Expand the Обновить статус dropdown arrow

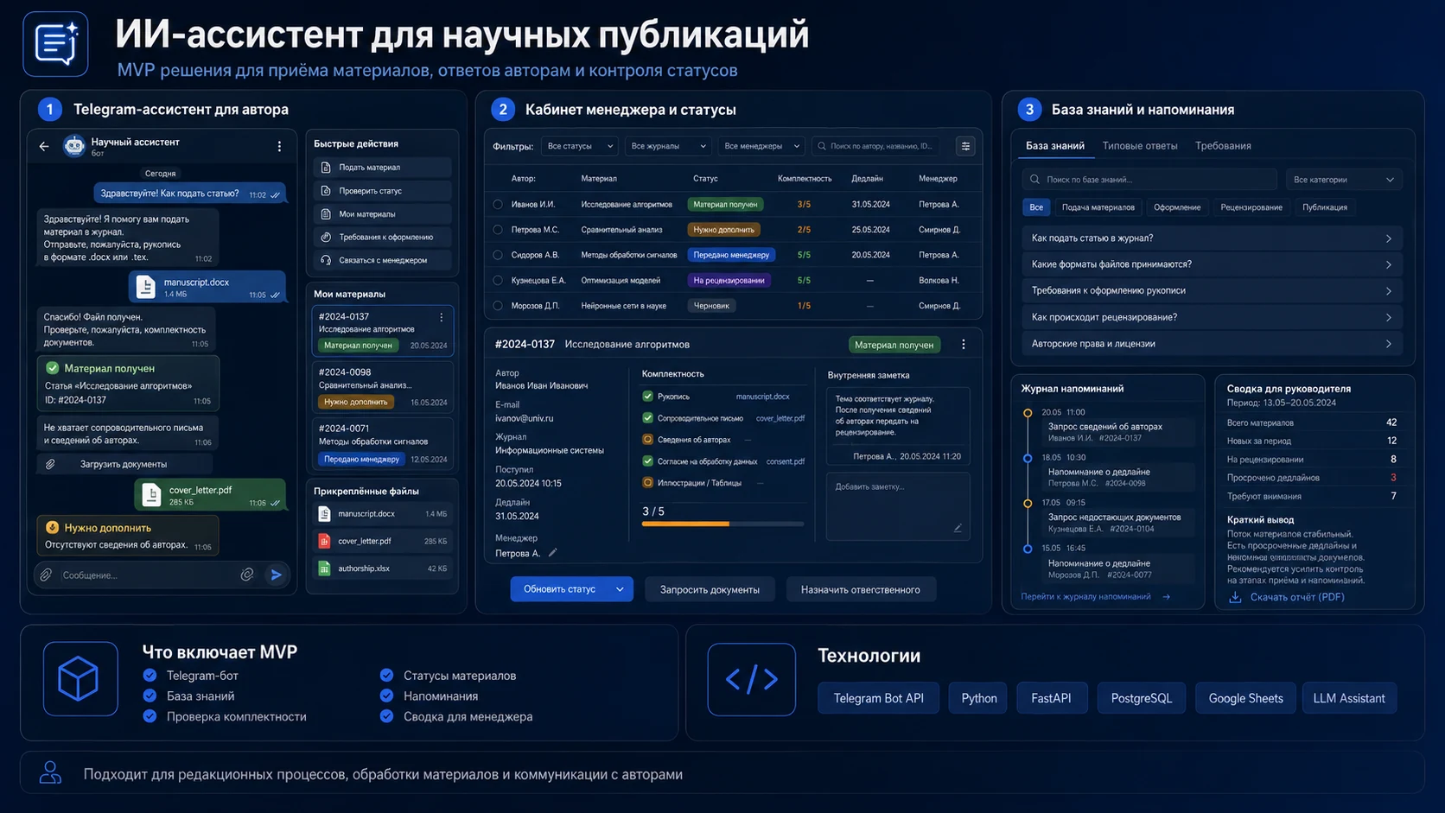coord(620,589)
